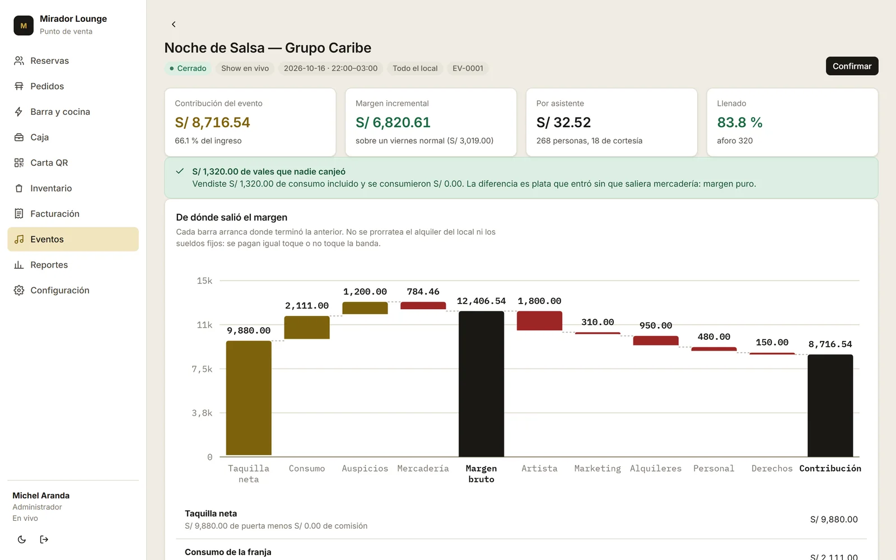Click the 2026-10-16 date time tag
Image resolution: width=896 pixels, height=560 pixels.
click(330, 68)
